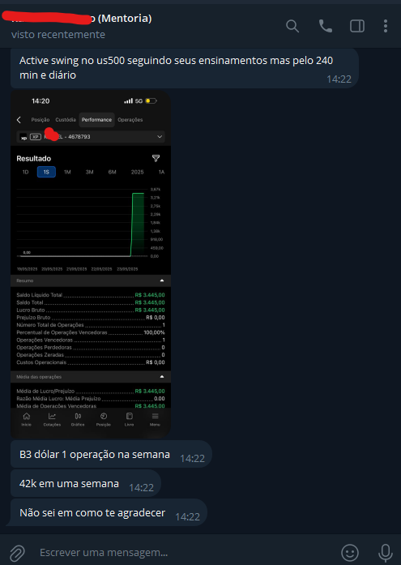The image size is (401, 565).
Task: Select the 1M period button
Action: pos(67,172)
